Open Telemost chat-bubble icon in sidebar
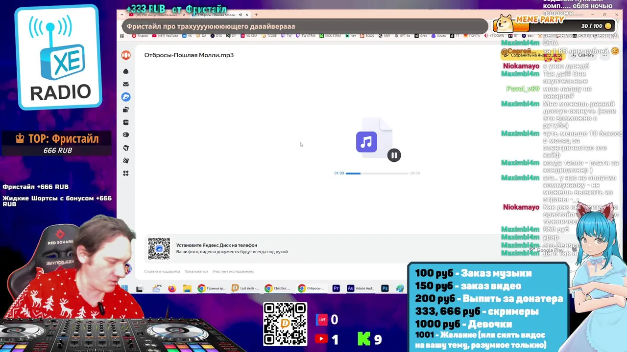The width and height of the screenshot is (627, 352). click(x=126, y=135)
